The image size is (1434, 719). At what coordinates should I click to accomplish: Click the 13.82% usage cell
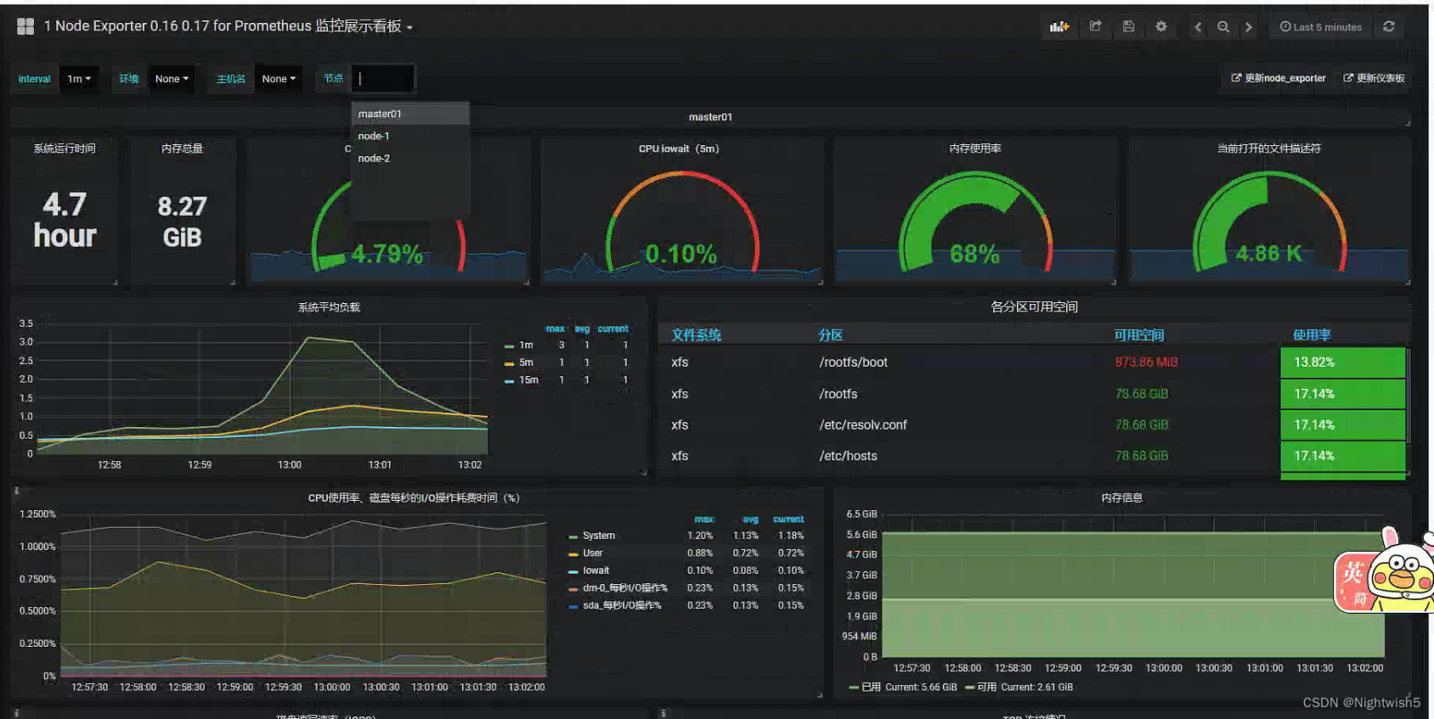1343,362
